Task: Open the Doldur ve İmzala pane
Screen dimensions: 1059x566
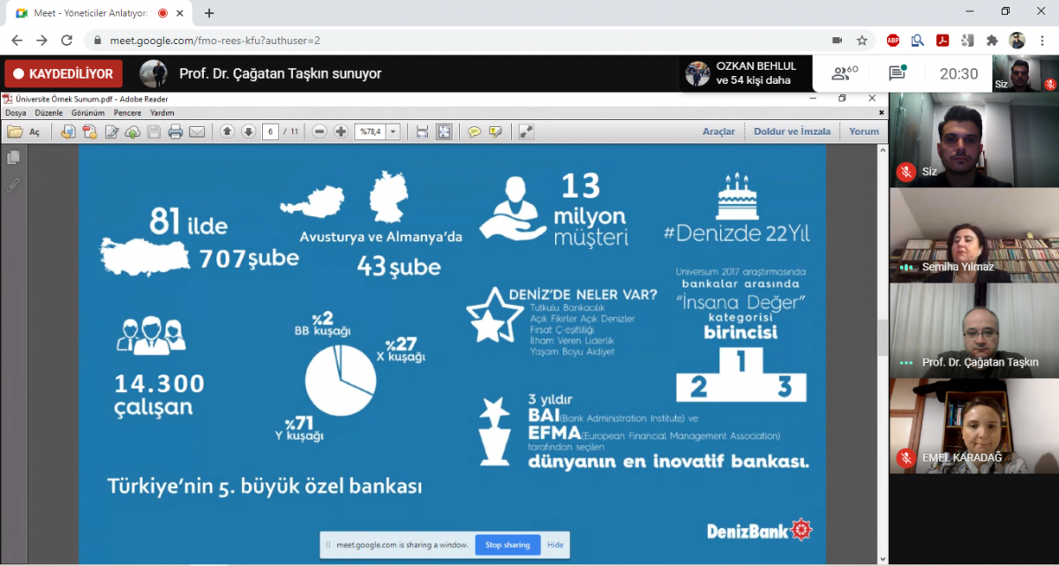Action: click(792, 132)
